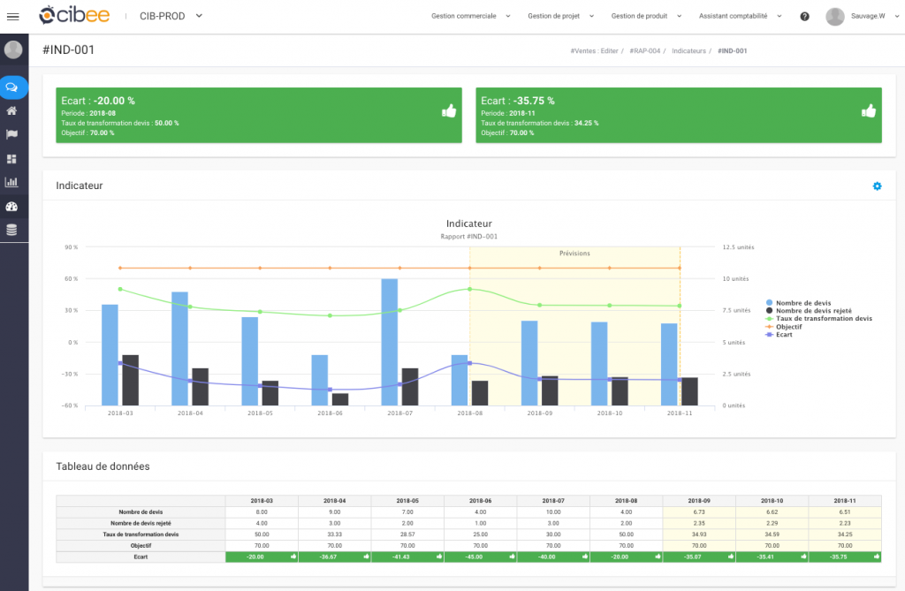Screen dimensions: 905x591
Task: Open the database sidebar icon
Action: pos(11,231)
